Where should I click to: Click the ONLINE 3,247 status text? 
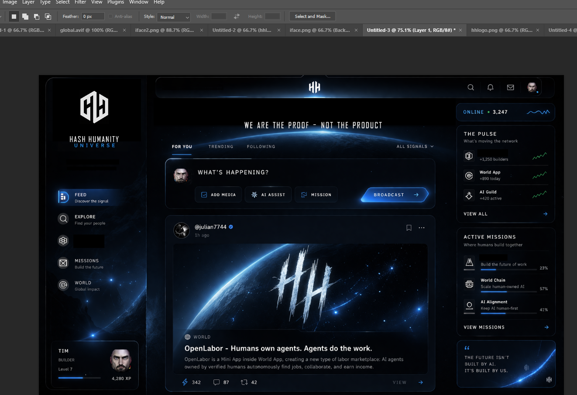pyautogui.click(x=485, y=112)
